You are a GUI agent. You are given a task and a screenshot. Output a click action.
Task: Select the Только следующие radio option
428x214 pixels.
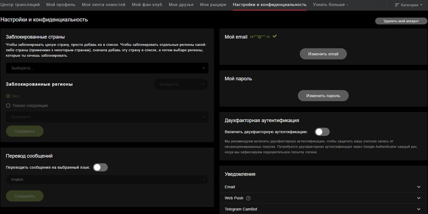click(x=8, y=105)
